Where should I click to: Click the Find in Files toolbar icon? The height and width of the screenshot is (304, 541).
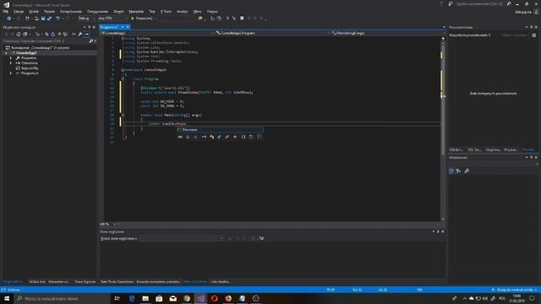pyautogui.click(x=200, y=19)
